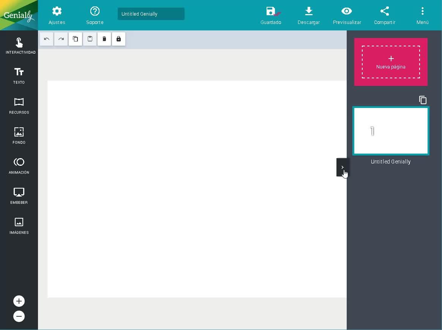Click the Untitled Genially title field
Image resolution: width=442 pixels, height=330 pixels.
tap(151, 14)
